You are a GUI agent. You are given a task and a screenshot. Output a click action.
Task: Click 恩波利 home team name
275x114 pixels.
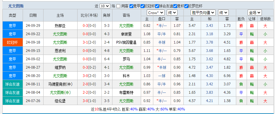click(x=60, y=51)
